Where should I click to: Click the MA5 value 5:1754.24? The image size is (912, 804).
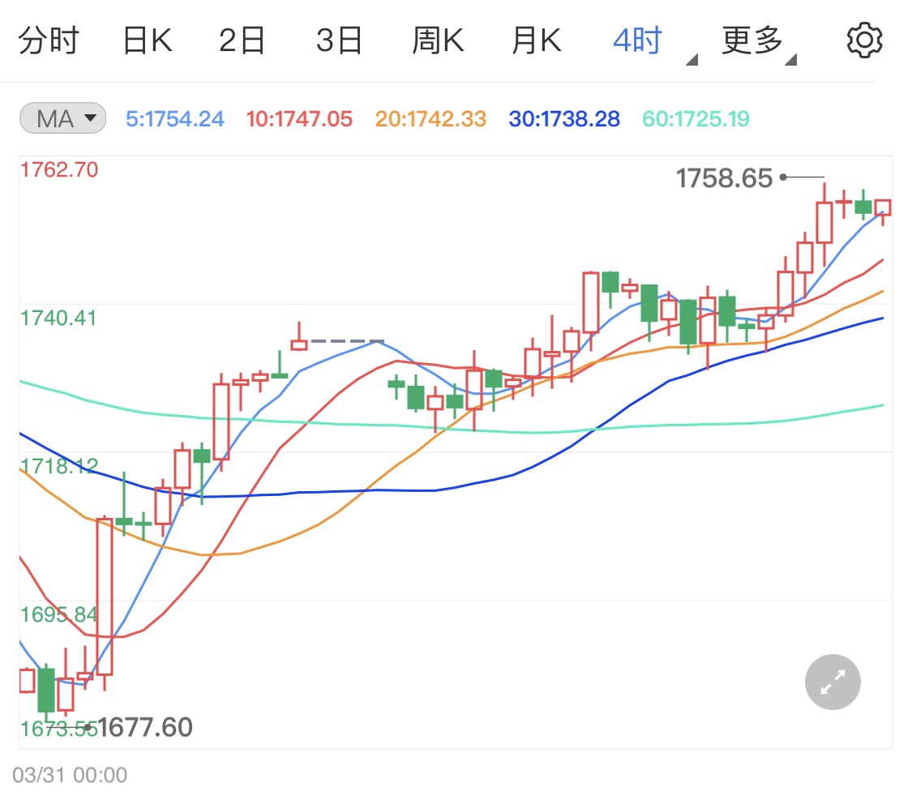coord(174,119)
